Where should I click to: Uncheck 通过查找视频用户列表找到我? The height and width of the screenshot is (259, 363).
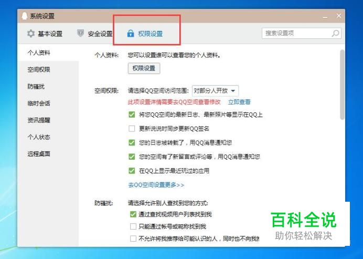pos(133,214)
